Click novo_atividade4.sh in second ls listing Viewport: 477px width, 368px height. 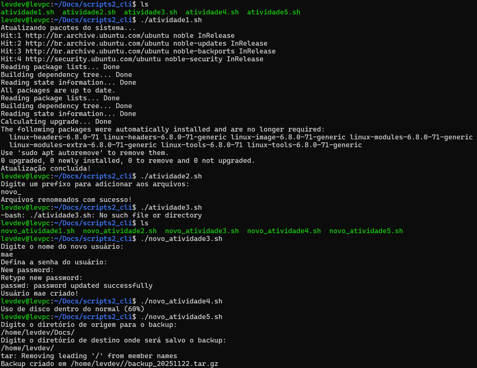(284, 231)
